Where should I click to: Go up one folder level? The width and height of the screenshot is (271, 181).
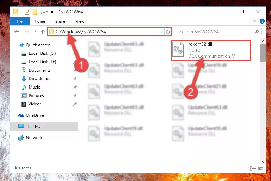pyautogui.click(x=43, y=32)
